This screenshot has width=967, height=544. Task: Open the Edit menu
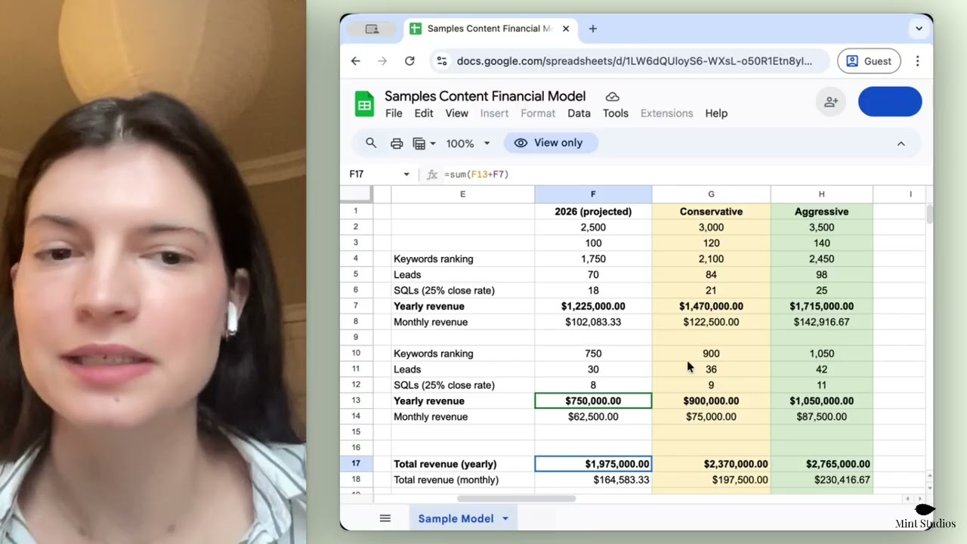[x=424, y=113]
